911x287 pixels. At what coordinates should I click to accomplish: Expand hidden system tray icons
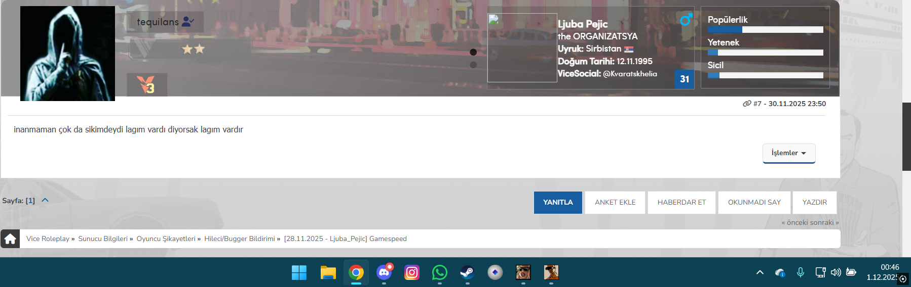click(x=760, y=272)
